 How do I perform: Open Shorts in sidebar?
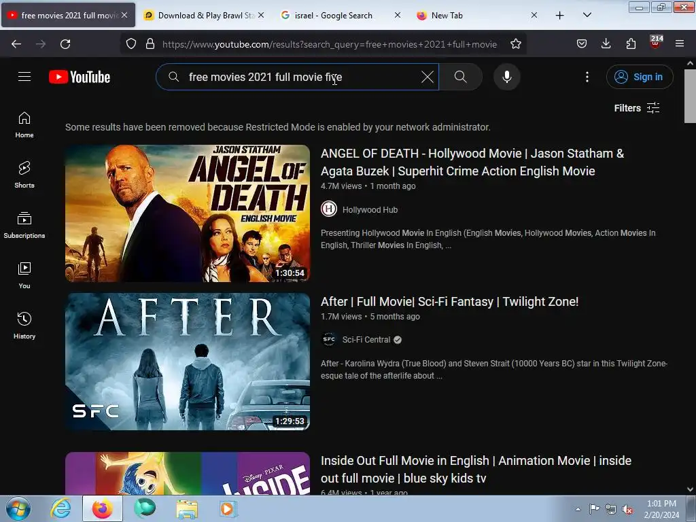(x=24, y=175)
